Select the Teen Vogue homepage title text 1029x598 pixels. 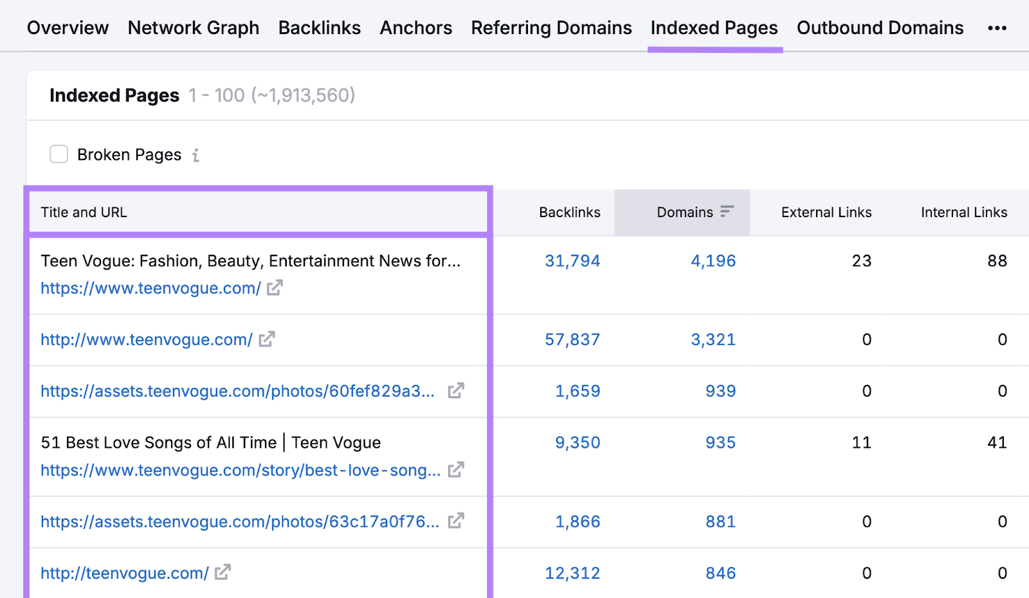coord(251,261)
